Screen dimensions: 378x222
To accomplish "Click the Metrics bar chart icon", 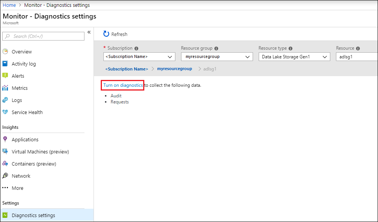I will click(x=5, y=88).
